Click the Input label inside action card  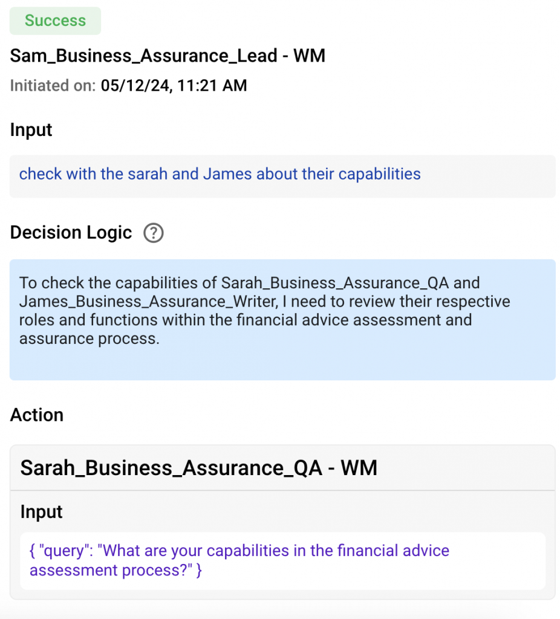point(42,511)
